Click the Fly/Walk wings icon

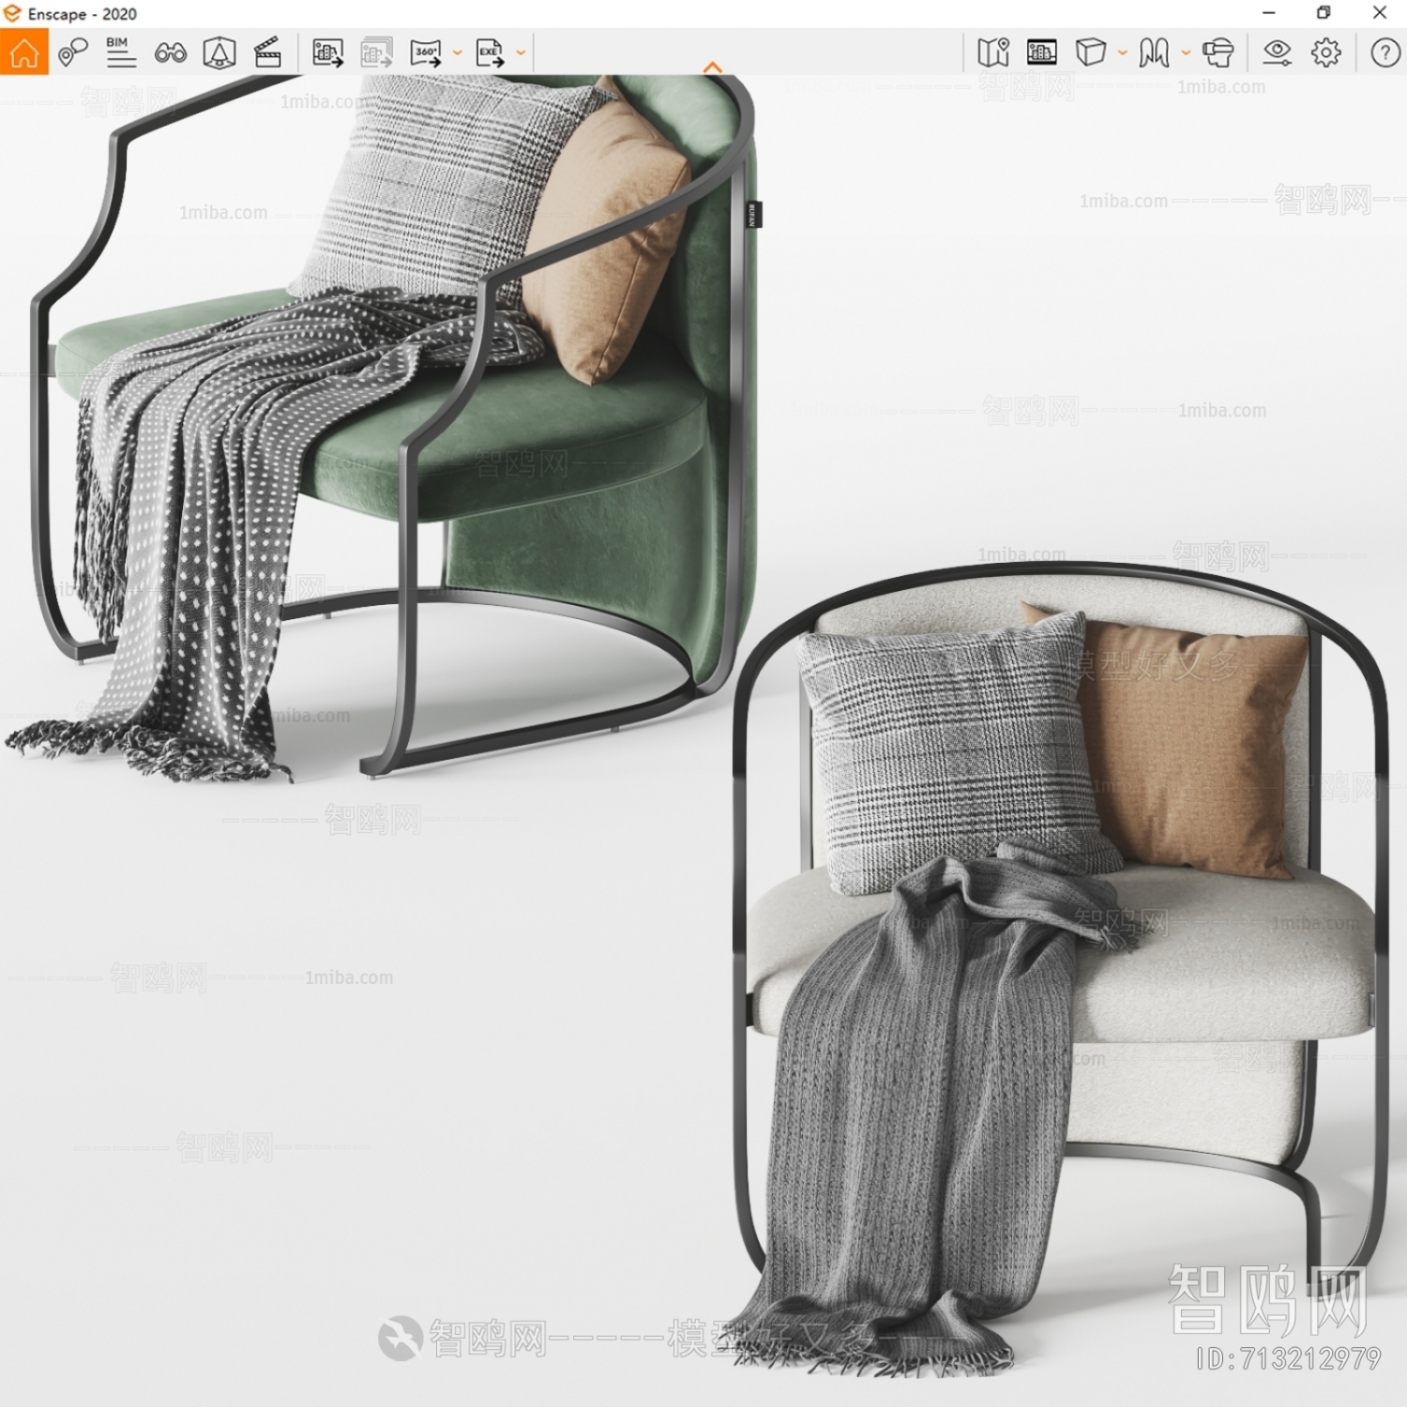(1155, 53)
